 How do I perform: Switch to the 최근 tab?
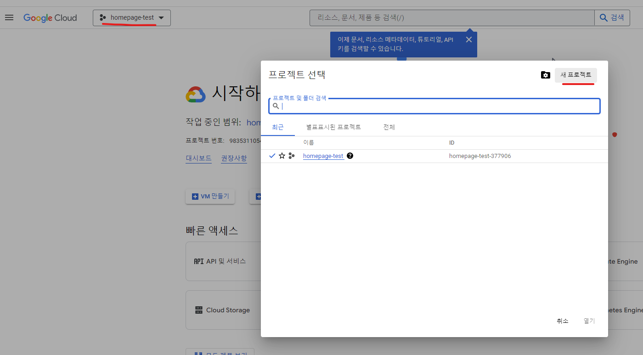click(x=278, y=127)
